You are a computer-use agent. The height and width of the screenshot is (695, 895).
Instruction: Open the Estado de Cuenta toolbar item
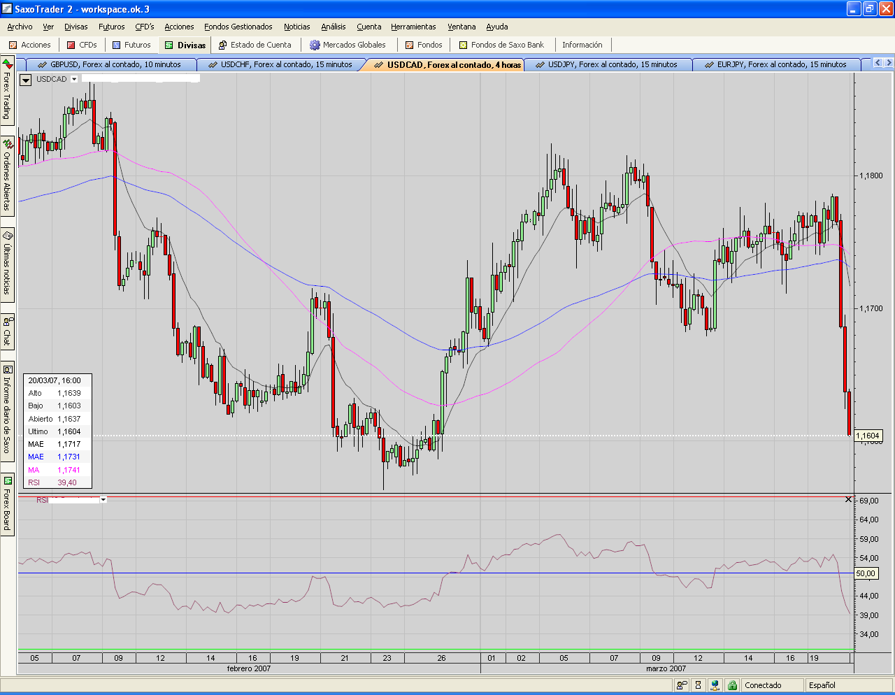point(255,45)
